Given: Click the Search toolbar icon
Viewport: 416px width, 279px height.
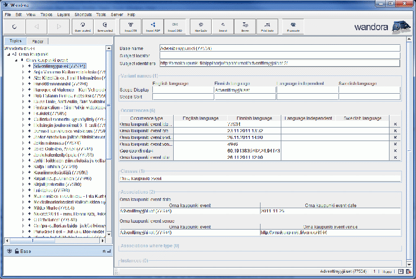Looking at the screenshot, I should (223, 26).
